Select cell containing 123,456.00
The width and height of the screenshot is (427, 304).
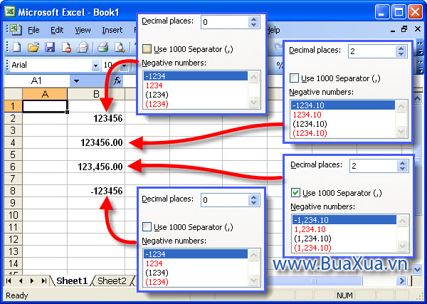[96, 167]
